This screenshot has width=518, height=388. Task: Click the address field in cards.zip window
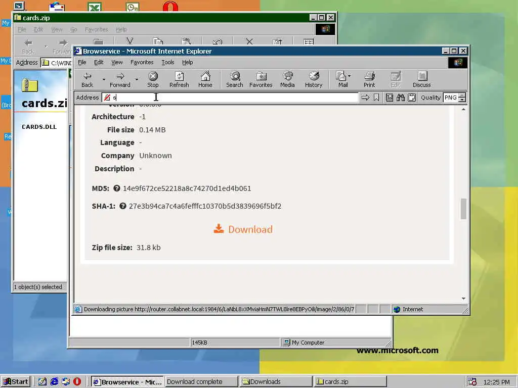click(x=56, y=63)
